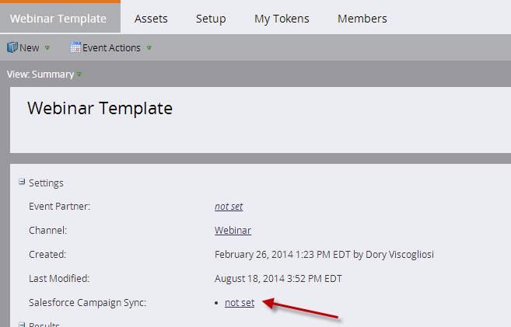Click the Event Partner "not set" link

[x=229, y=207]
